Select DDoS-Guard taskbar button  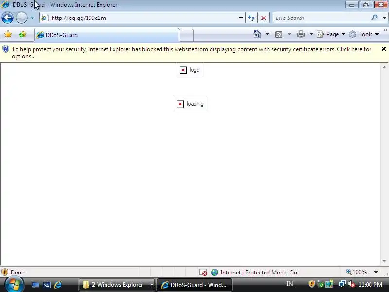(x=194, y=285)
